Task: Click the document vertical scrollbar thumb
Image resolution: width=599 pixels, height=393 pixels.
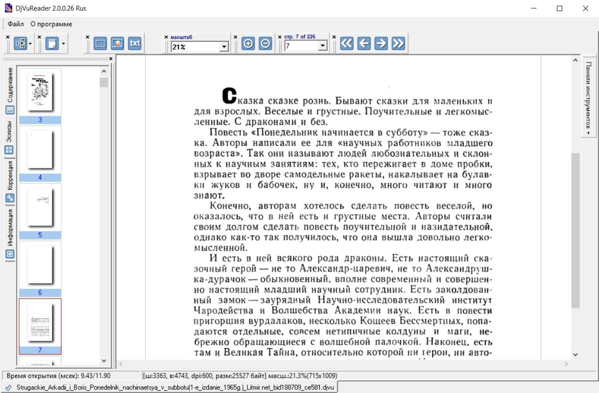Action: tap(576, 230)
